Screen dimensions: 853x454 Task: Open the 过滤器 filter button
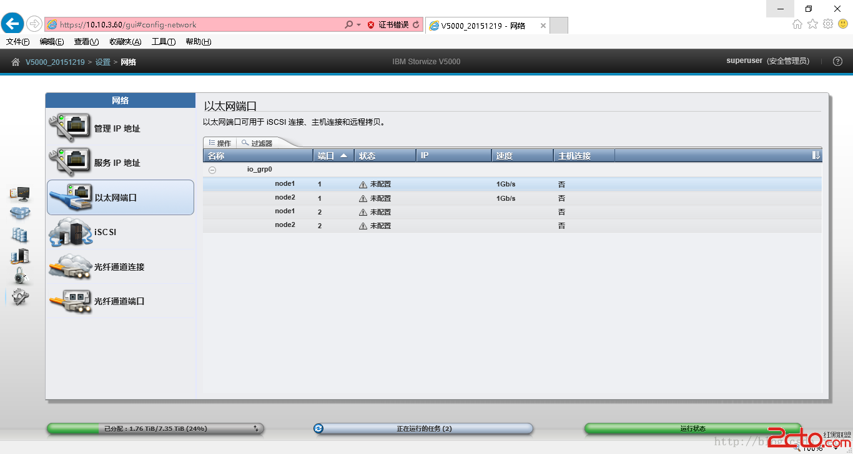[257, 143]
